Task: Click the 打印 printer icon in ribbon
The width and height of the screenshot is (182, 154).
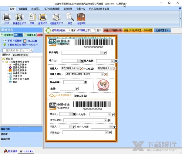Action: (7, 18)
